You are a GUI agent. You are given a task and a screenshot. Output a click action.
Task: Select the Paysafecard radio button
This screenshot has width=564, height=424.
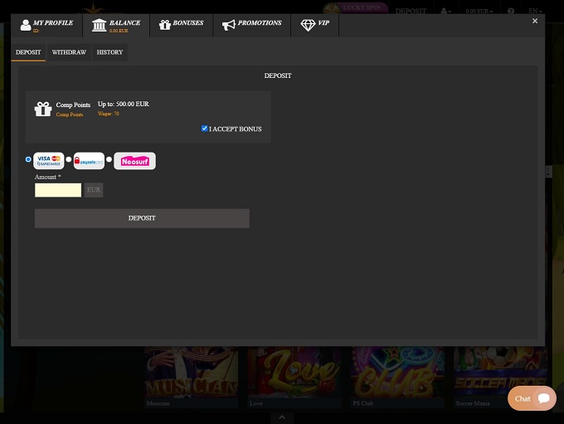coord(69,159)
